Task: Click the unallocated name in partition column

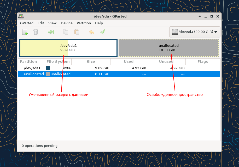Action: 34,74
